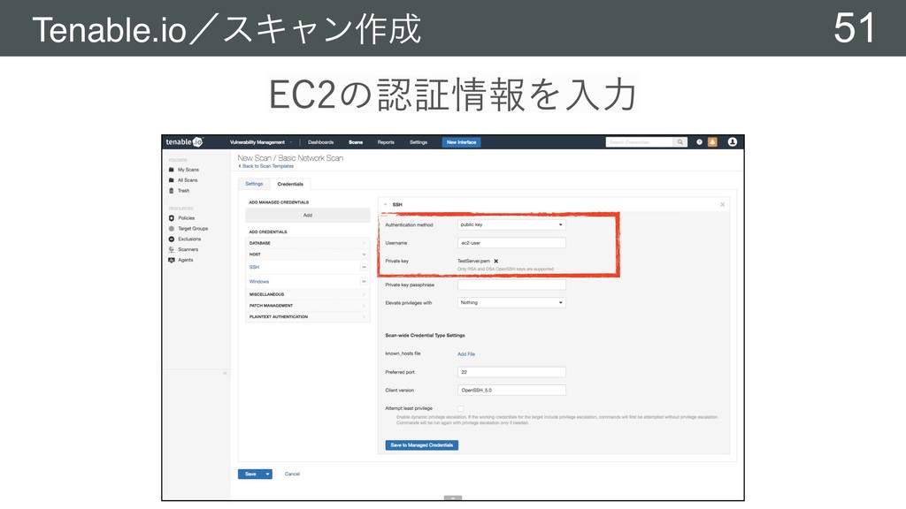Remove the TestServer.pem private key file

click(x=495, y=261)
